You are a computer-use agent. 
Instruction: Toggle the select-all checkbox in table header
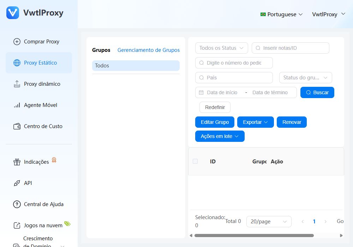(x=195, y=161)
